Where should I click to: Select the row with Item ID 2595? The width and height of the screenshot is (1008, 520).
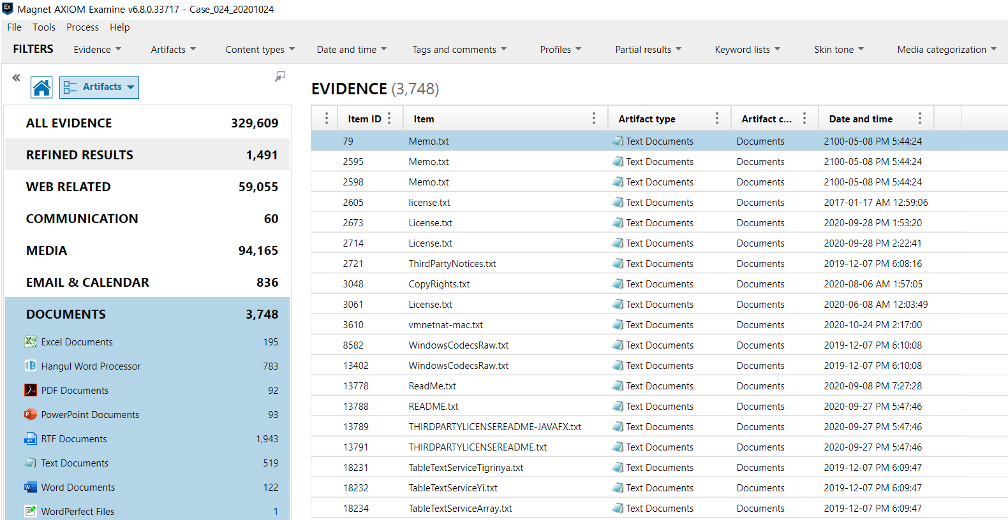coord(660,161)
